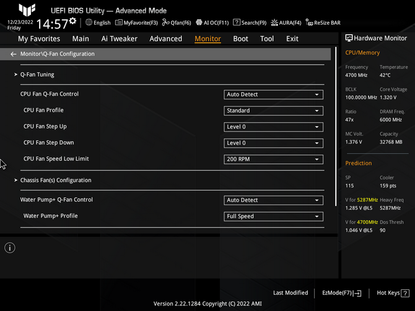Click Last Modified button

290,293
